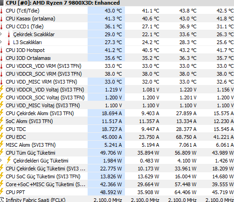Viewport: 234px width, 202px height.
Task: Select Infinity Fabric Saati (FCLK) label
Action: tap(35, 200)
